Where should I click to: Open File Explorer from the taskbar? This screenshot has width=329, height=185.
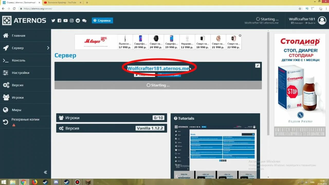coord(12,182)
